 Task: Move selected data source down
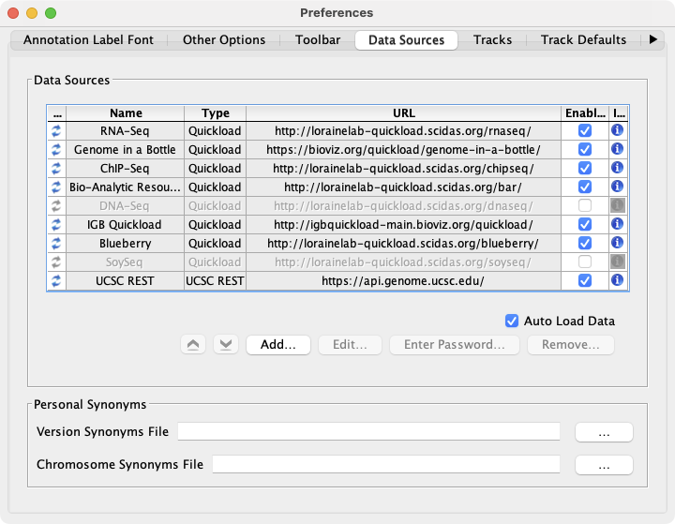(225, 345)
